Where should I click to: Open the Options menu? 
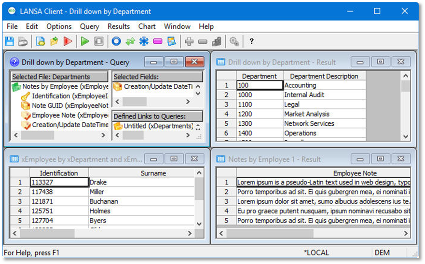[59, 26]
